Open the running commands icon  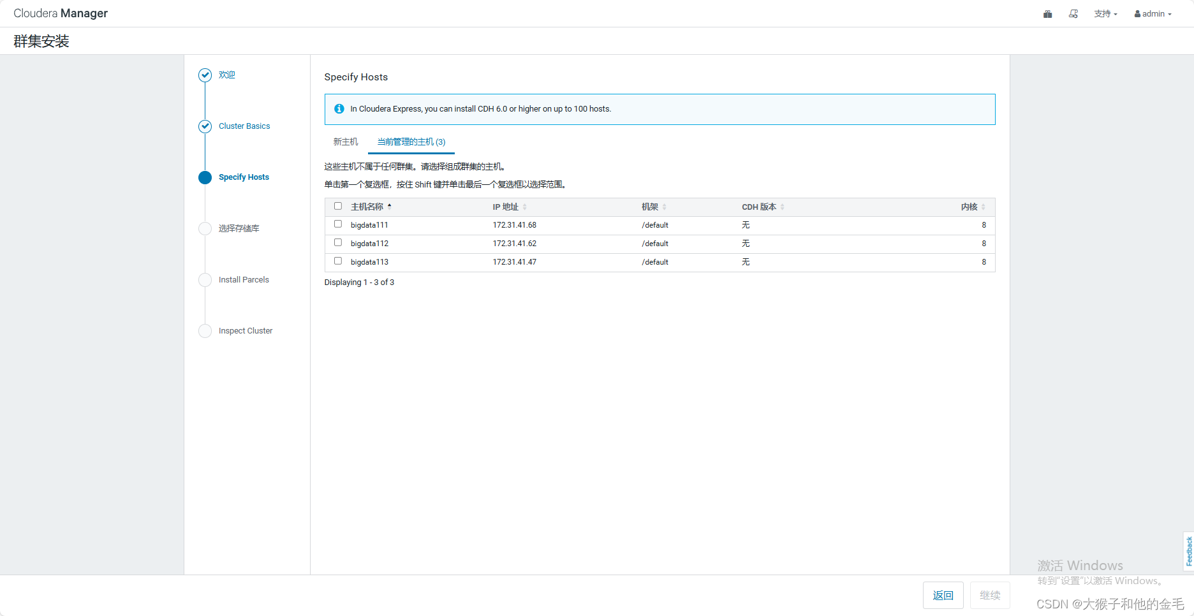tap(1073, 14)
